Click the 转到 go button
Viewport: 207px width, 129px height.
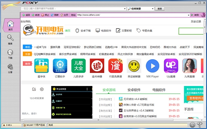click(195, 15)
